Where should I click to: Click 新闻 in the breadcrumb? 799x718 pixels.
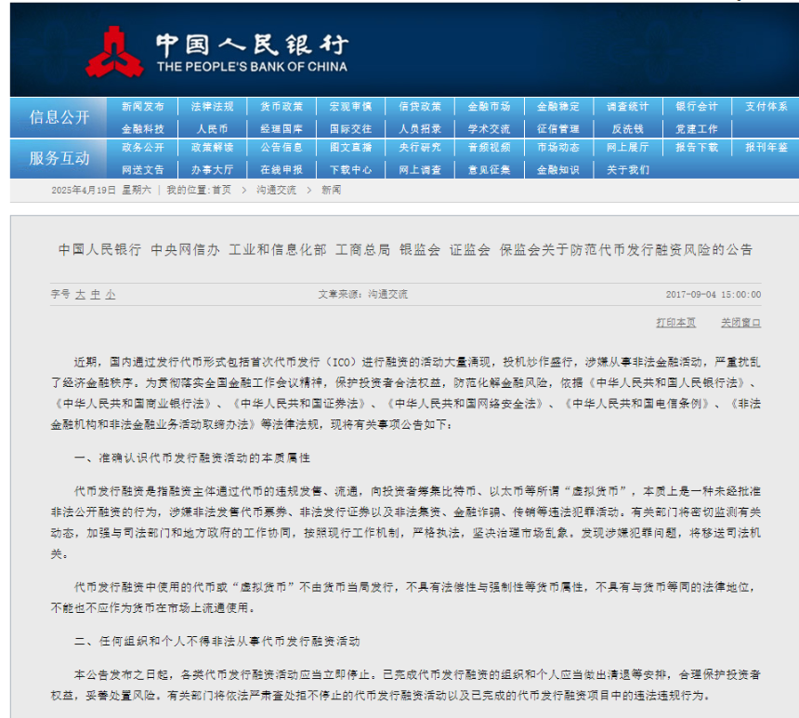[332, 191]
